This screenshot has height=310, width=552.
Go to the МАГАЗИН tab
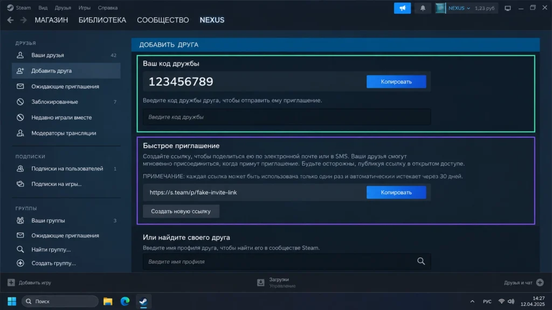click(x=51, y=20)
